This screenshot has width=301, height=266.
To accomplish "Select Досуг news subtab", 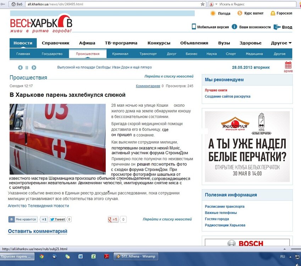I will point(172,54).
